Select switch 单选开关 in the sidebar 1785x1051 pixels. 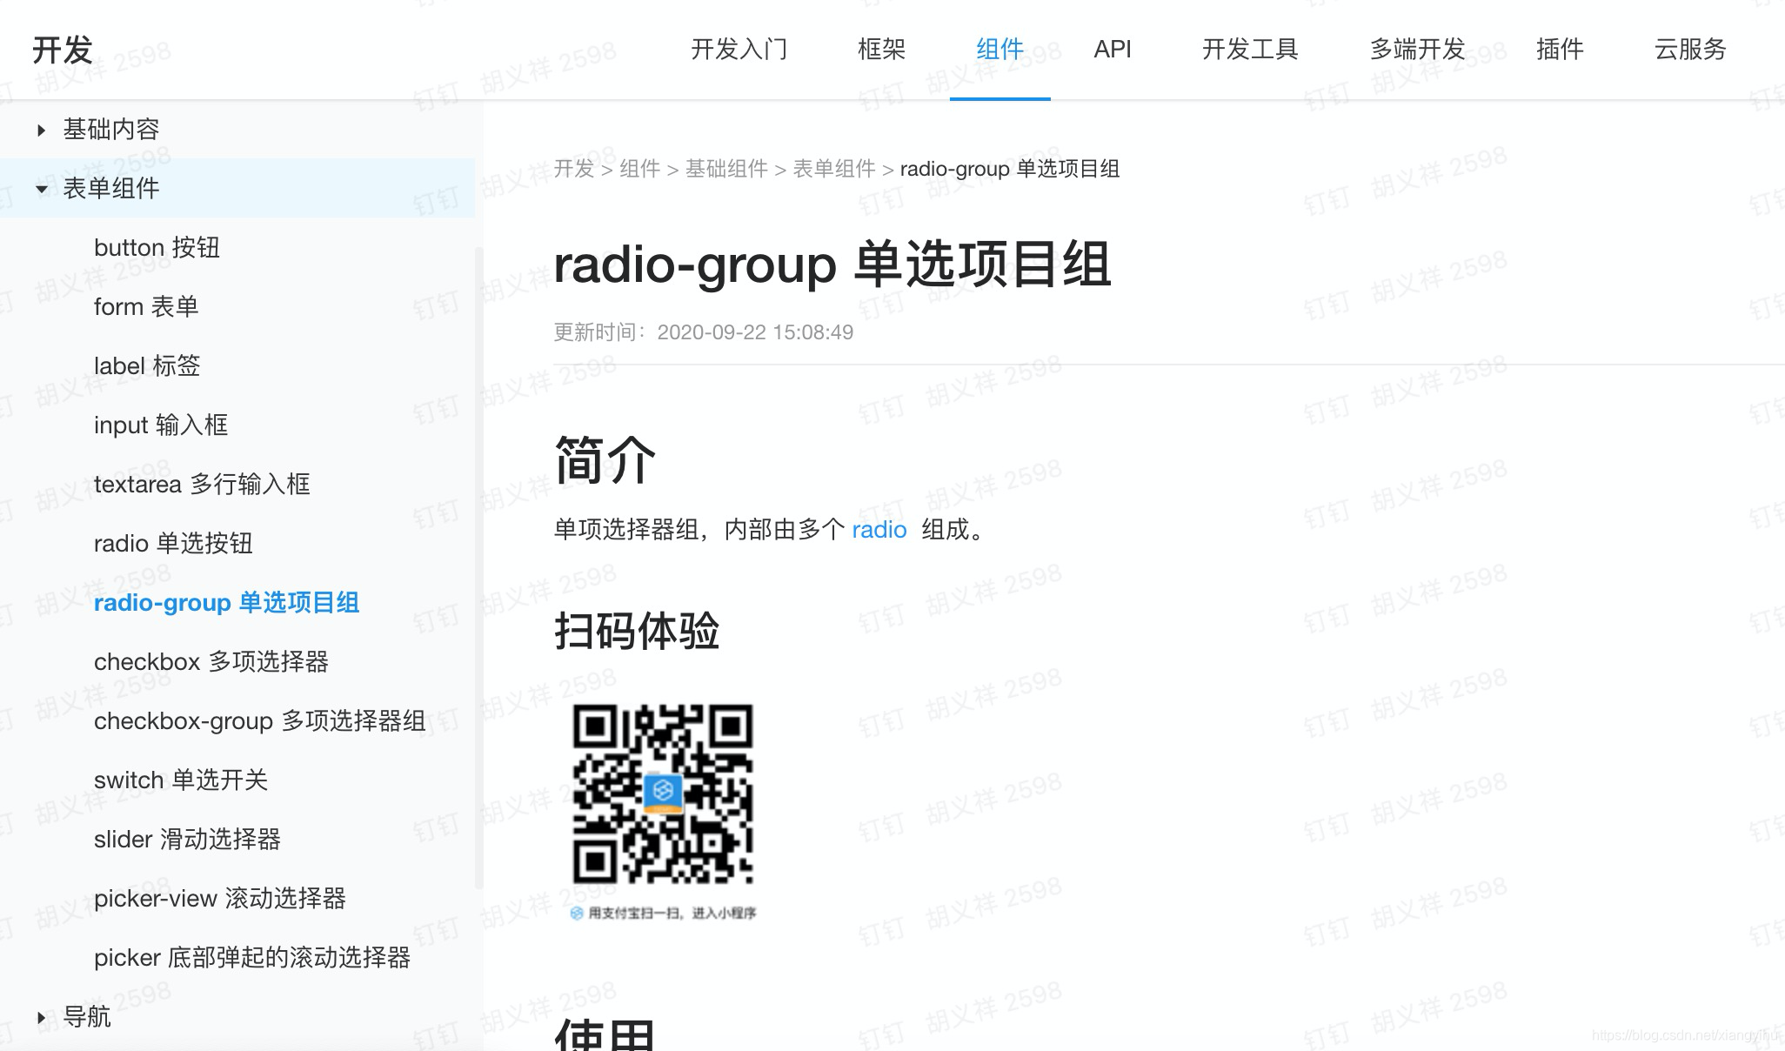click(x=180, y=780)
